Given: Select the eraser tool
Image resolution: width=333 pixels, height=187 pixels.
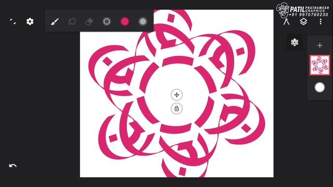Looking at the screenshot, I should click(x=89, y=21).
